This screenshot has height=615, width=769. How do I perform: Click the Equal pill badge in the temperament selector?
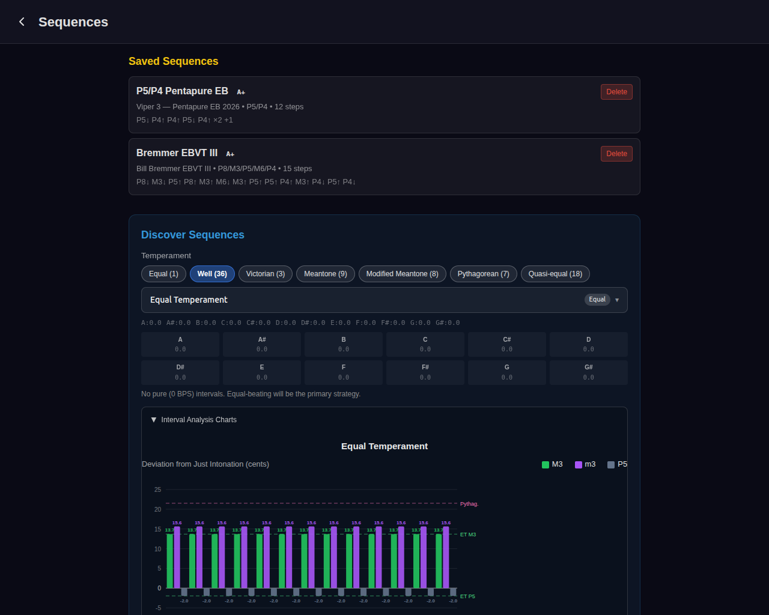[597, 299]
